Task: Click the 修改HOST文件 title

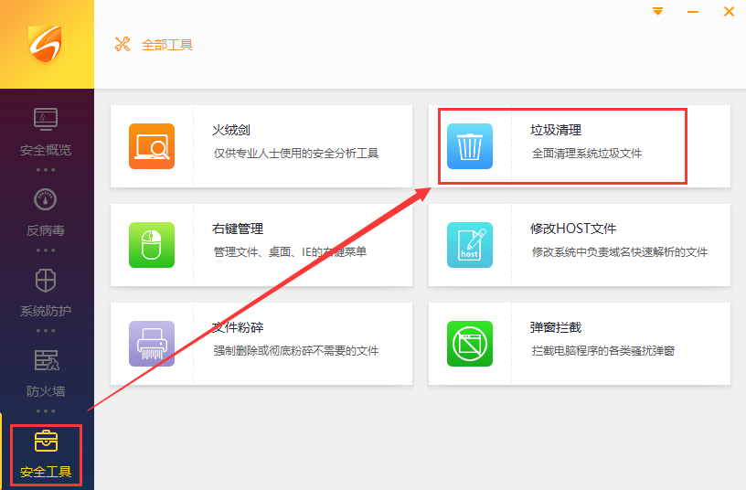Action: coord(573,229)
